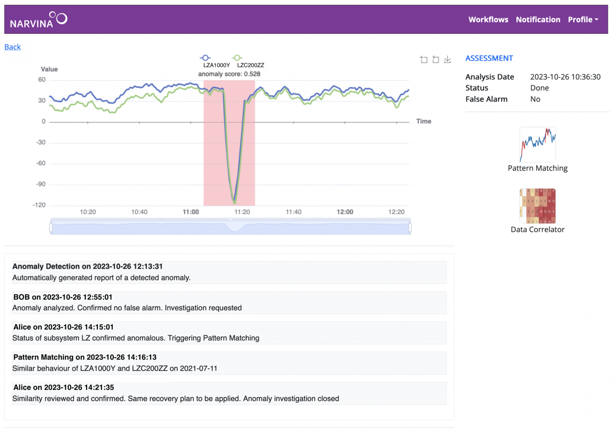
Task: Open the Pattern Matching tool thumbnail
Action: [x=538, y=144]
